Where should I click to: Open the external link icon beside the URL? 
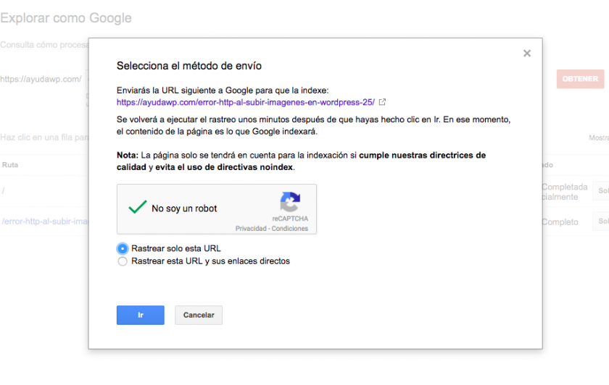tap(382, 102)
